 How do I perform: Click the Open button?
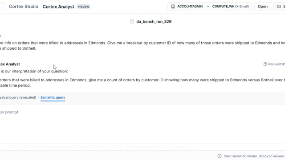point(263,7)
